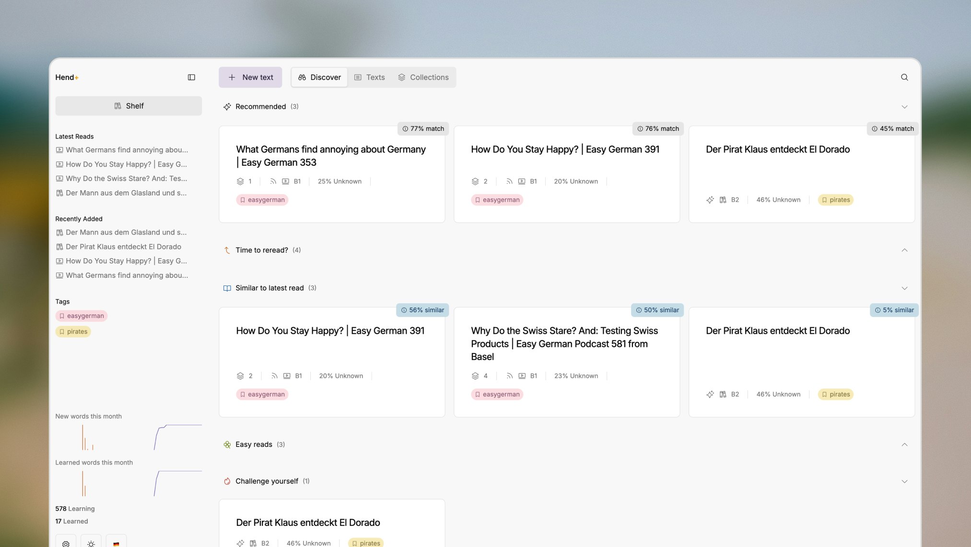Click the 77% match info badge
This screenshot has width=971, height=547.
click(x=423, y=128)
